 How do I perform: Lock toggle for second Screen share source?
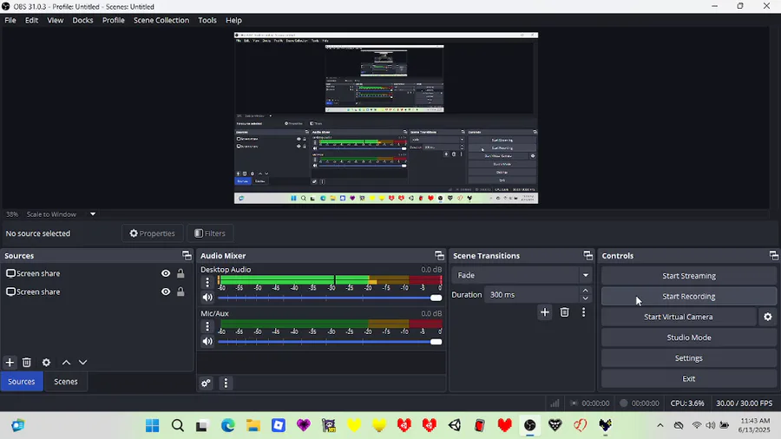(x=180, y=292)
